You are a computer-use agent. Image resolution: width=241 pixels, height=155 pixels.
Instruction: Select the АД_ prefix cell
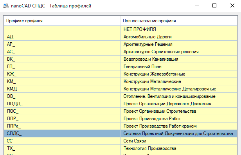63,37
